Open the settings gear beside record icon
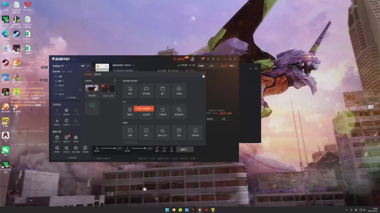380x213 pixels. [171, 149]
